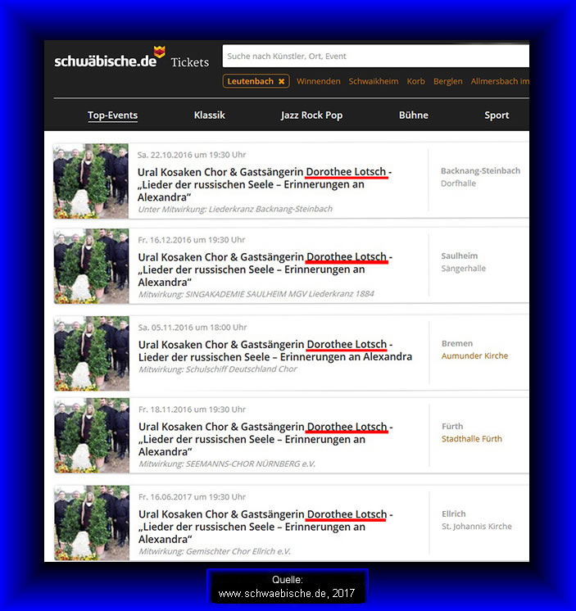
Task: Open thumbnail of the 16.06.2017 event
Action: [x=92, y=523]
